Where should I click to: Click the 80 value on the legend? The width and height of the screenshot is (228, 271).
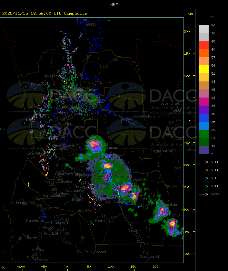(213, 25)
